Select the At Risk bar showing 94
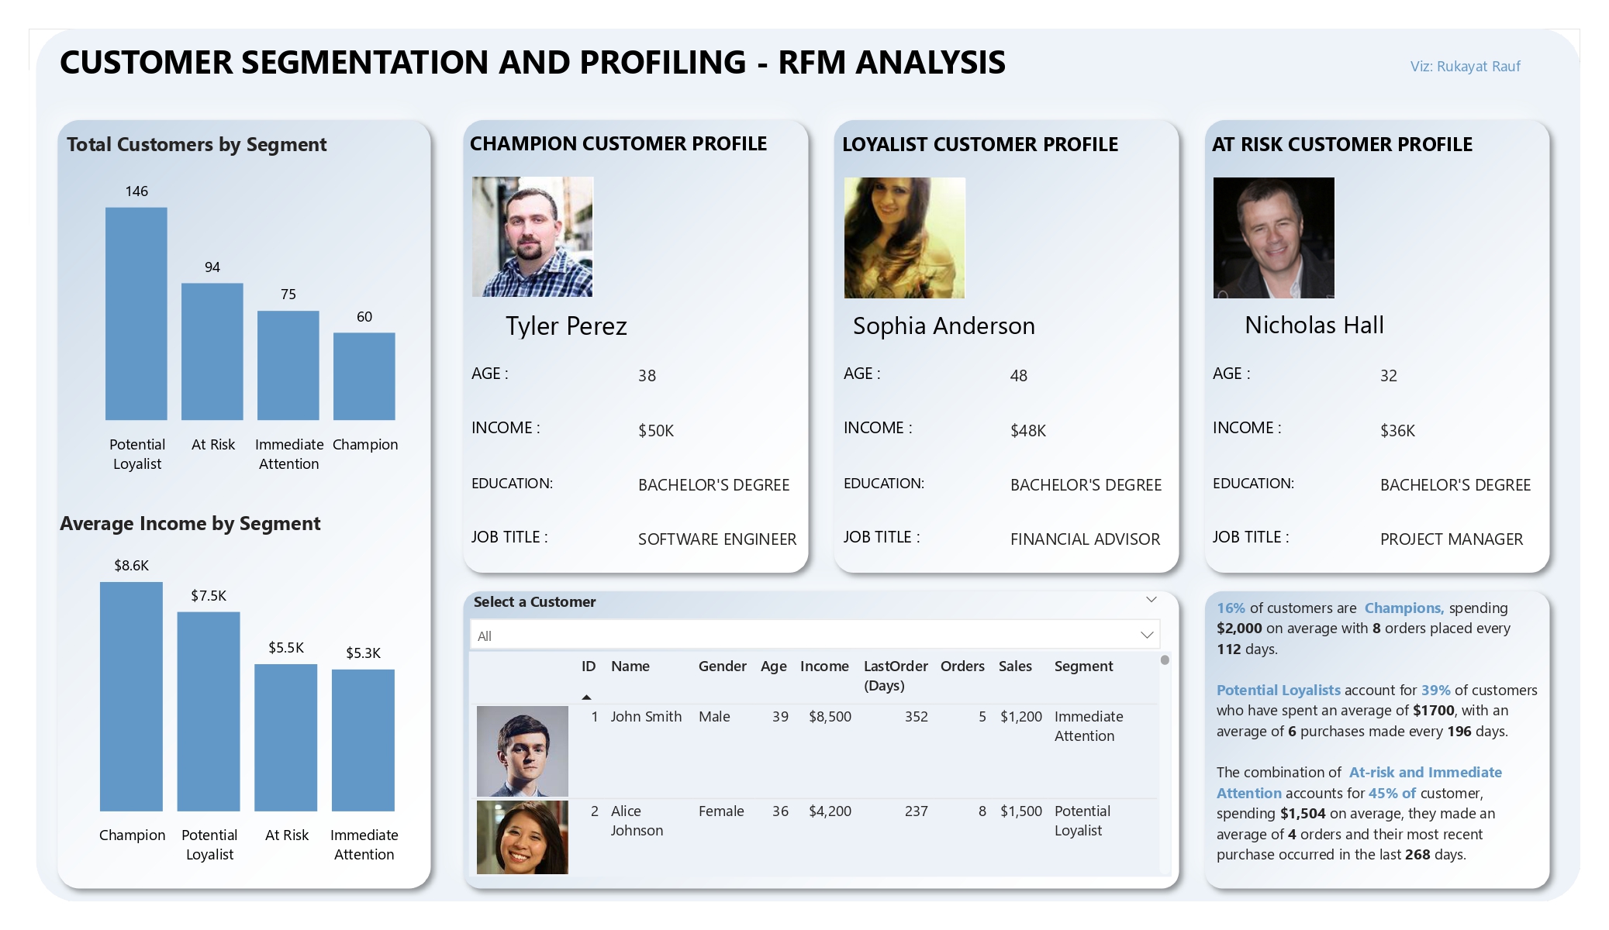The width and height of the screenshot is (1609, 930). (212, 352)
